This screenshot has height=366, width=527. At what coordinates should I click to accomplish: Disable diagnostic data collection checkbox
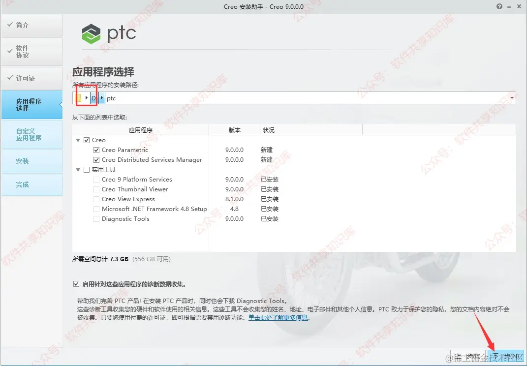point(76,284)
